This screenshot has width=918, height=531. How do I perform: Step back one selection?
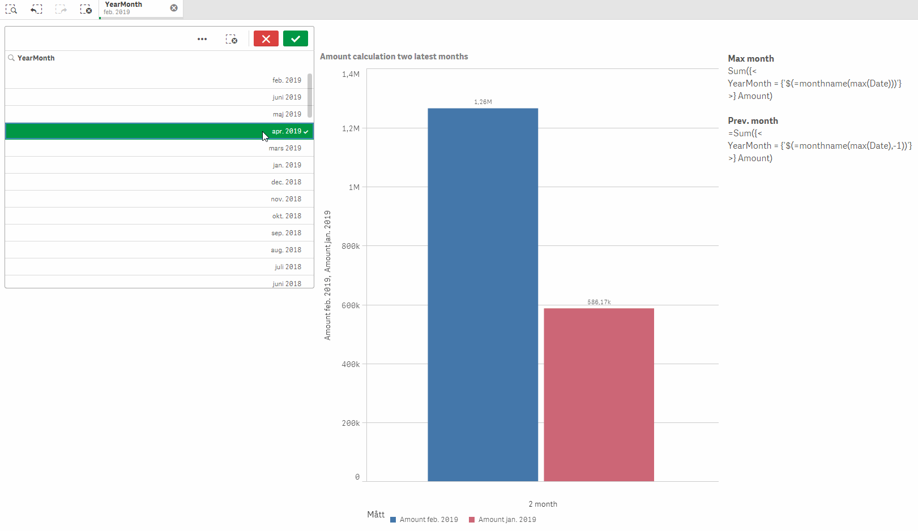pos(36,9)
